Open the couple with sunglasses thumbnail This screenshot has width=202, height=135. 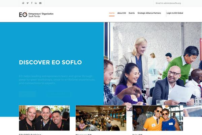[x=158, y=118]
